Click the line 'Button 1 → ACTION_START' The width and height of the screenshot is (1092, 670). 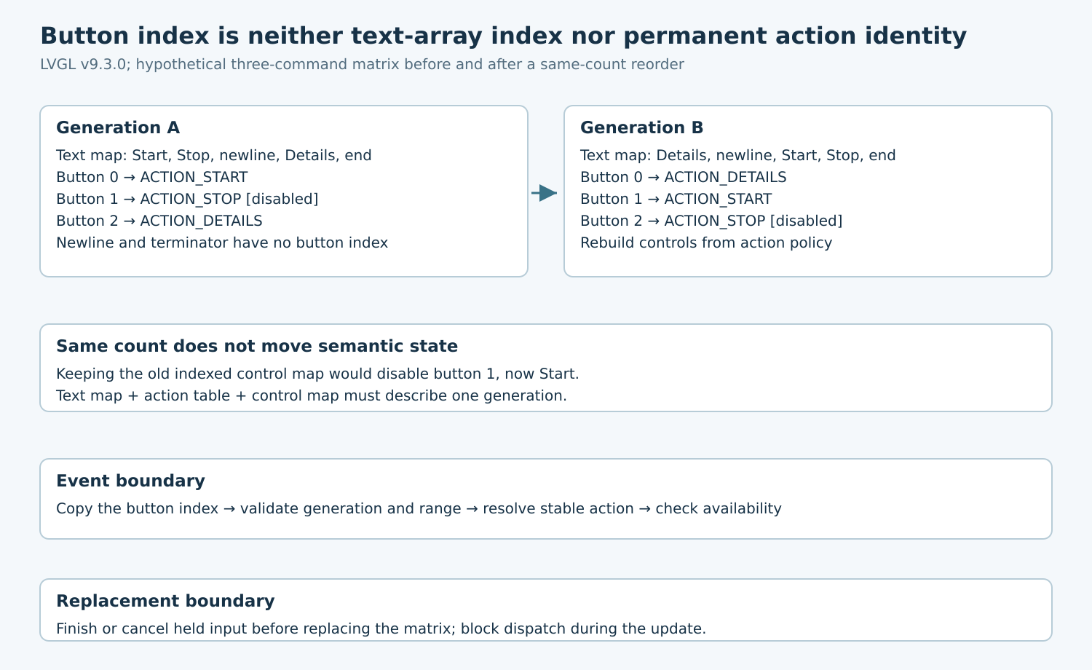pos(676,199)
